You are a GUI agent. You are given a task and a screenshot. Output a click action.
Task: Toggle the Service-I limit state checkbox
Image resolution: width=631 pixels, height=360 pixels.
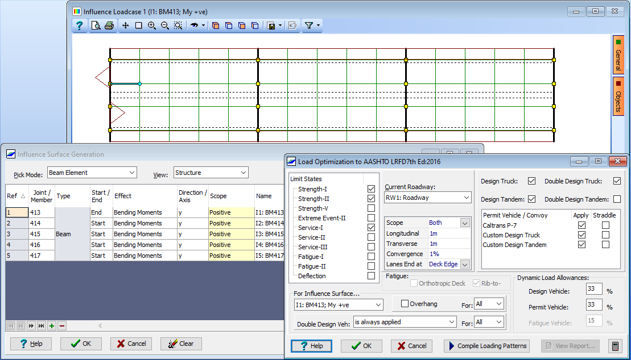tap(371, 227)
